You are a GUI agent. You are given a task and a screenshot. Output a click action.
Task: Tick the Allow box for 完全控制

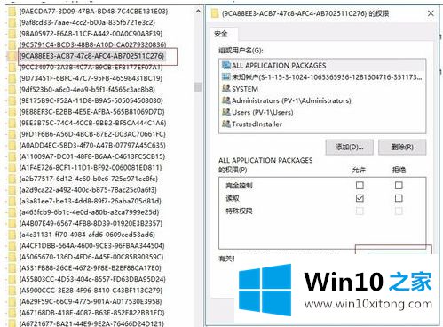tap(360, 186)
